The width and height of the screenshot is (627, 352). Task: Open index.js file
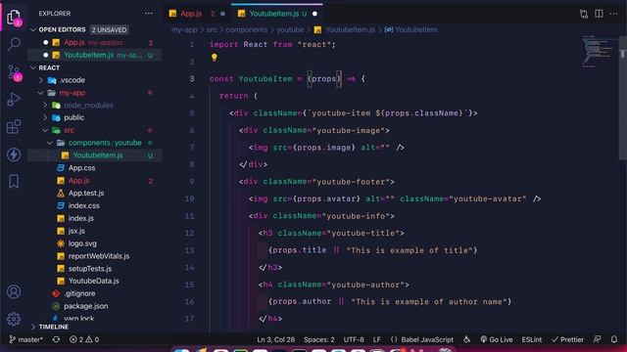pyautogui.click(x=80, y=218)
